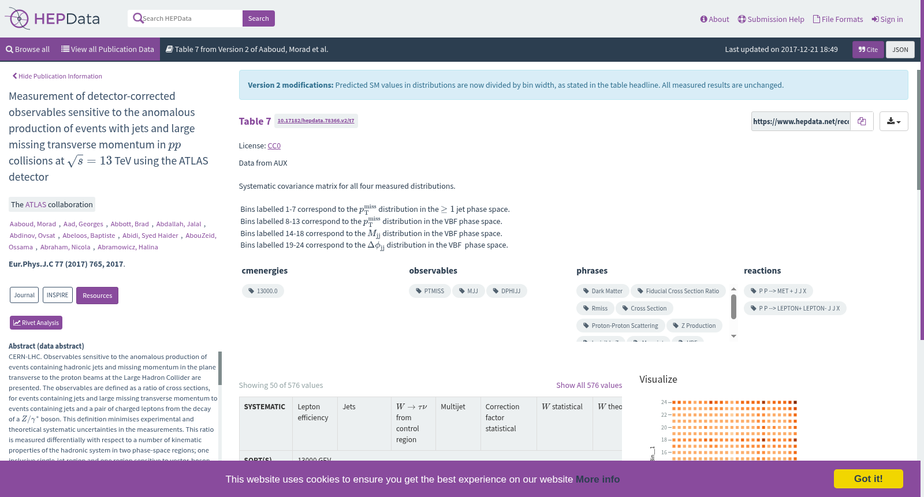Select P P --> MET + J J X tag
The height and width of the screenshot is (497, 924).
coord(778,291)
